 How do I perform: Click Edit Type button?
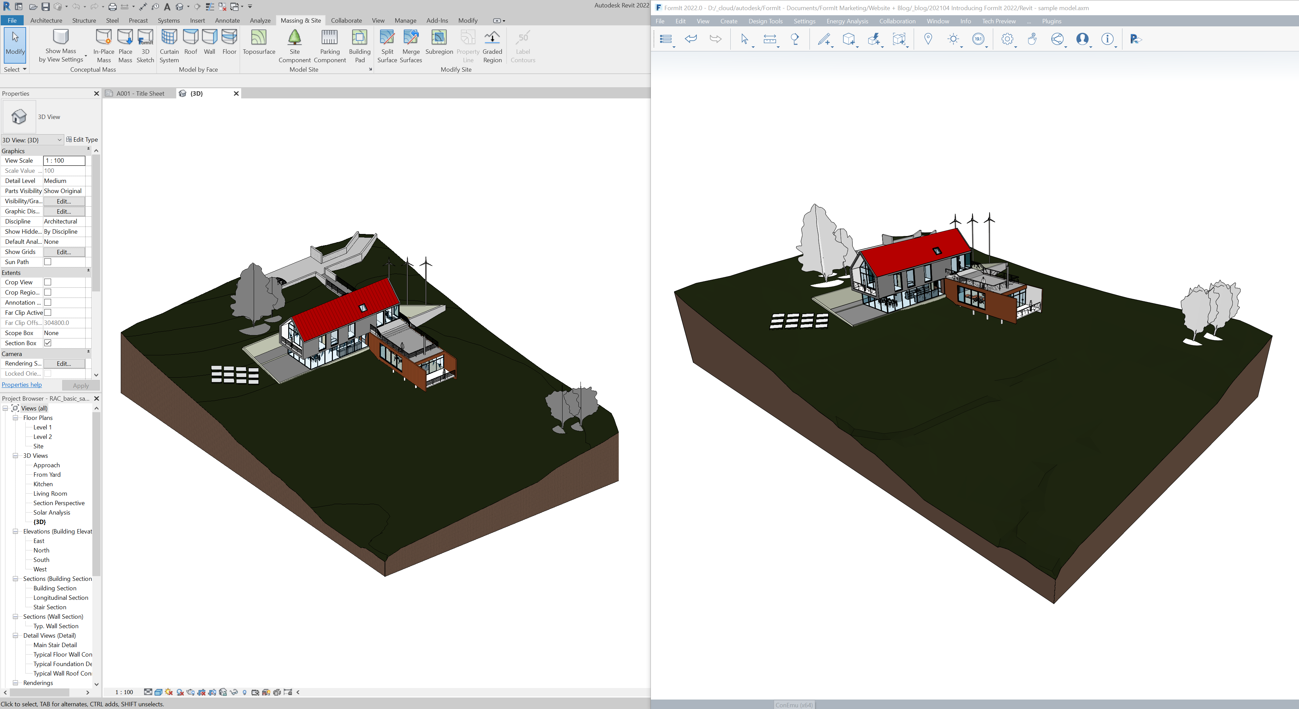pyautogui.click(x=82, y=140)
